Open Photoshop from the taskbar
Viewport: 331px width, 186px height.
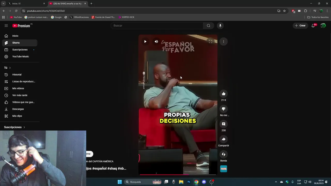(189, 182)
